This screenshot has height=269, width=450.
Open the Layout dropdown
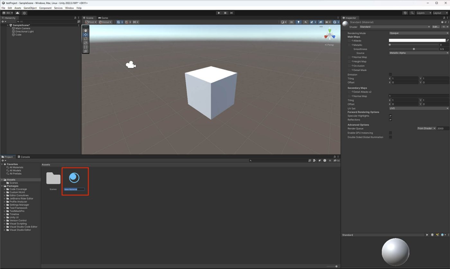click(440, 13)
